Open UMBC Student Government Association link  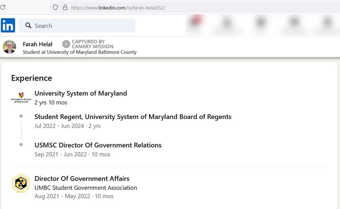pos(86,188)
